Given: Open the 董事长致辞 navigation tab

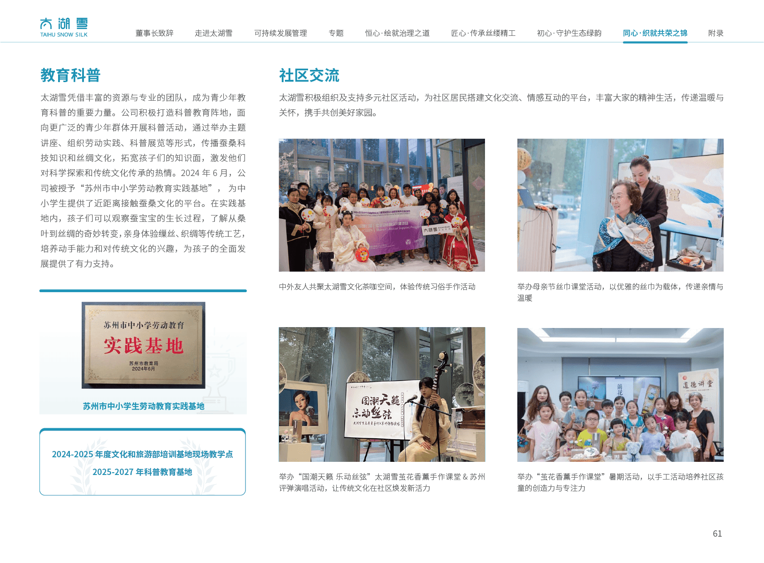Looking at the screenshot, I should pyautogui.click(x=154, y=33).
